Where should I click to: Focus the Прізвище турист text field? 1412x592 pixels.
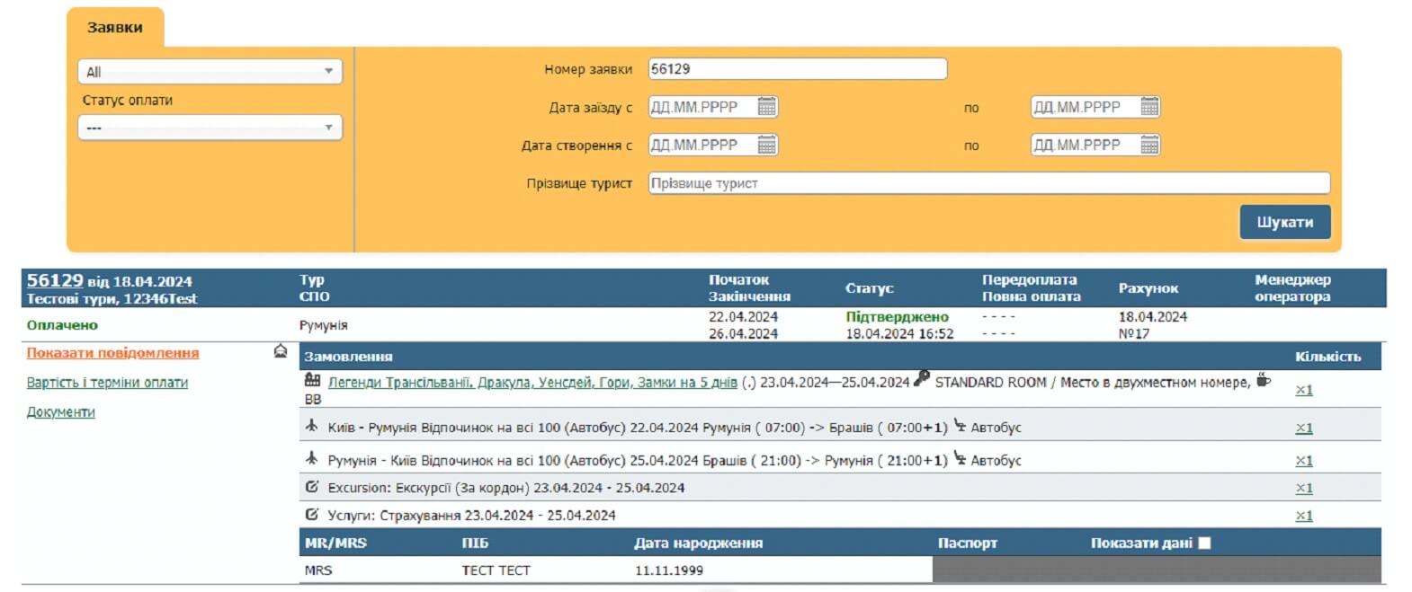coord(988,183)
